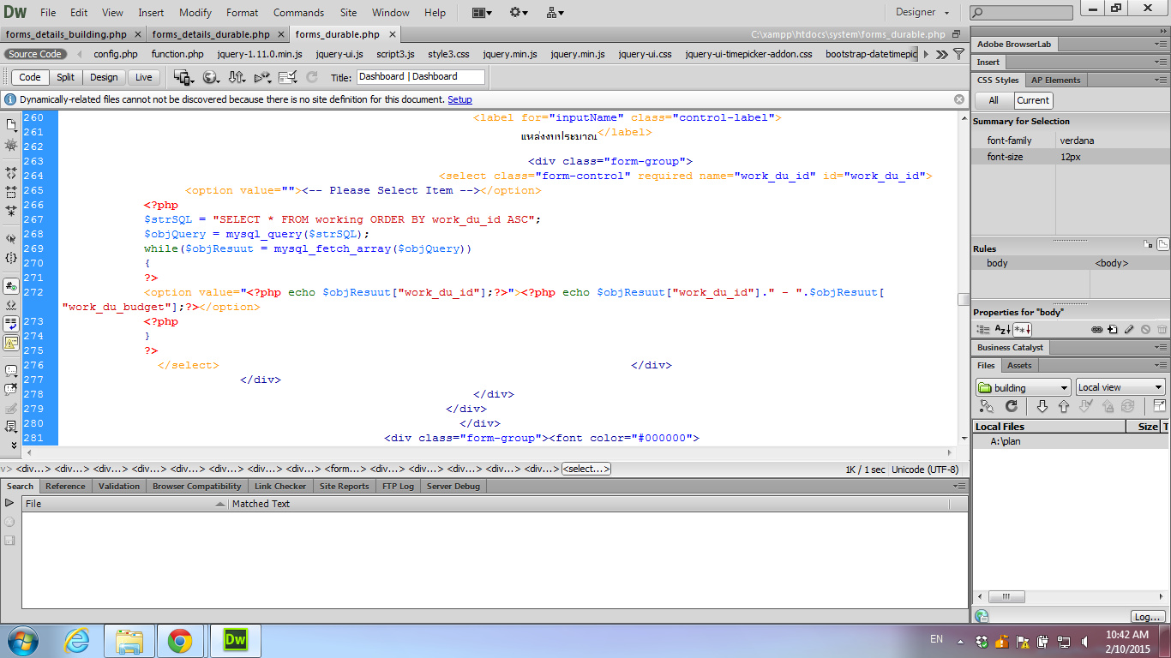Click Get Files down arrow icon
The image size is (1171, 658).
tap(1042, 406)
